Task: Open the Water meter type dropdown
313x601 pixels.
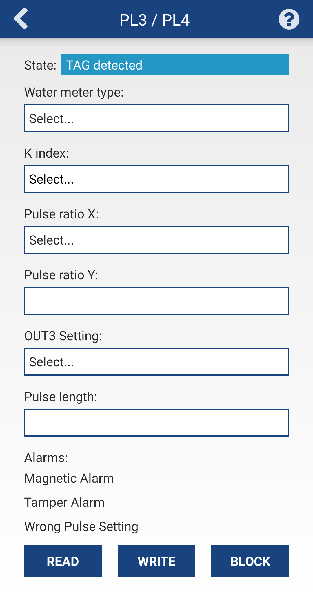Action: (x=156, y=118)
